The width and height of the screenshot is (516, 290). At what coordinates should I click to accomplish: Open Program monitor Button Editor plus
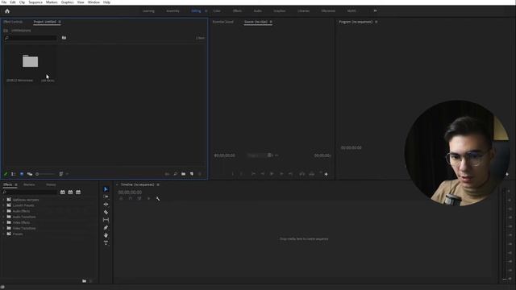click(x=507, y=174)
